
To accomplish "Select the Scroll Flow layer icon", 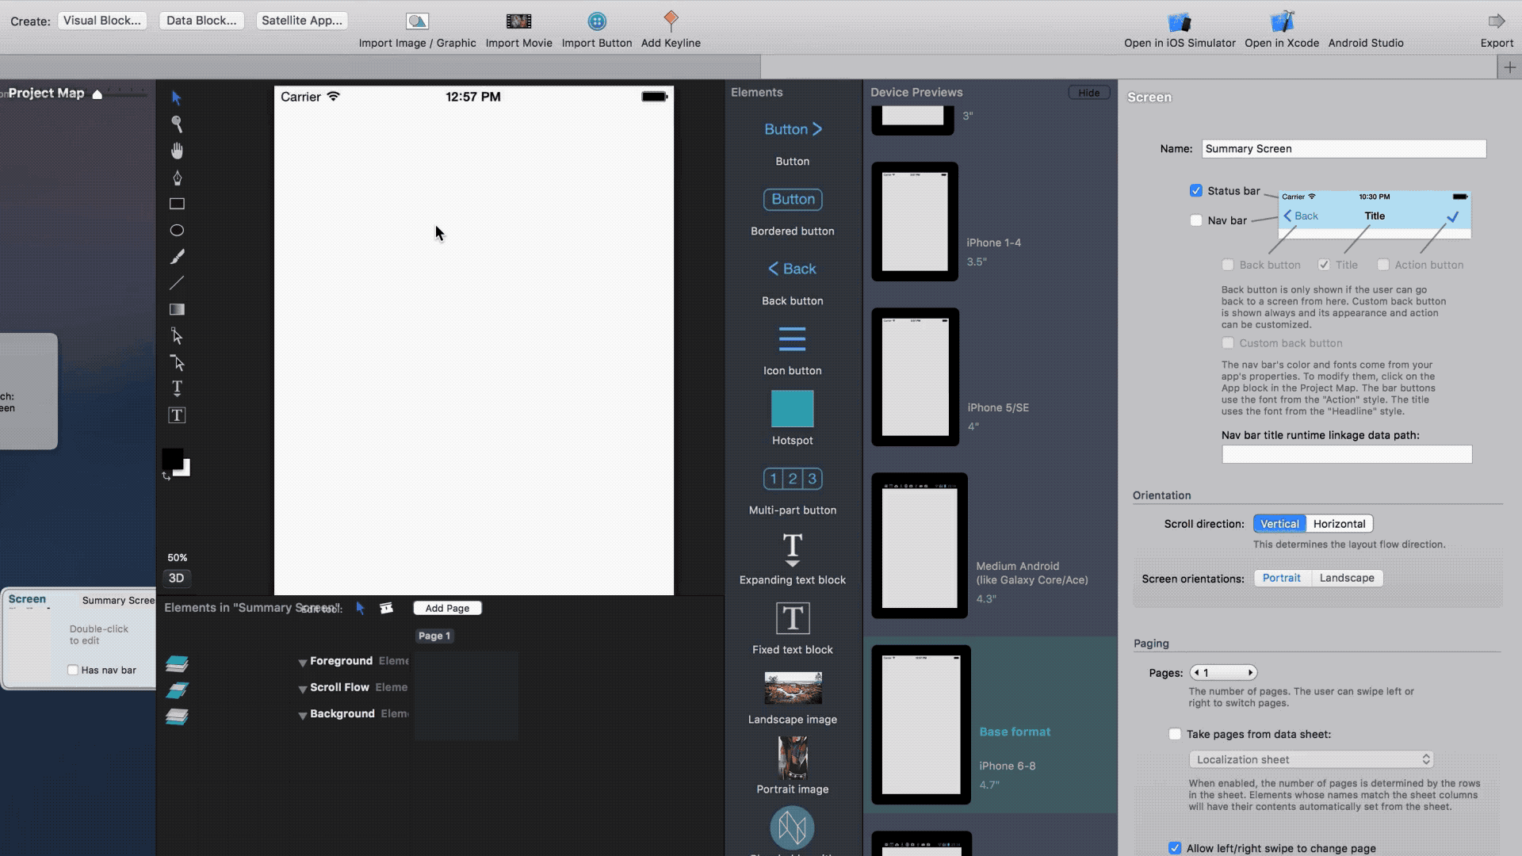I will [x=177, y=690].
